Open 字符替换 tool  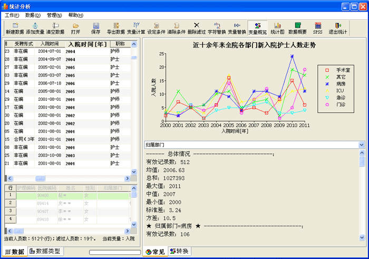click(x=217, y=28)
